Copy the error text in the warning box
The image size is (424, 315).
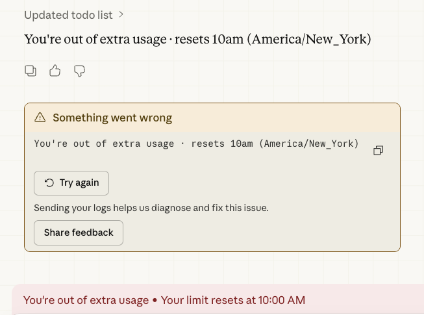[x=378, y=150]
